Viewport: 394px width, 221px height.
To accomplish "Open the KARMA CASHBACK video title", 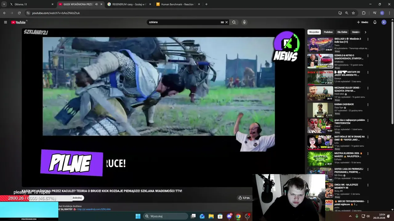I will pyautogui.click(x=344, y=104).
